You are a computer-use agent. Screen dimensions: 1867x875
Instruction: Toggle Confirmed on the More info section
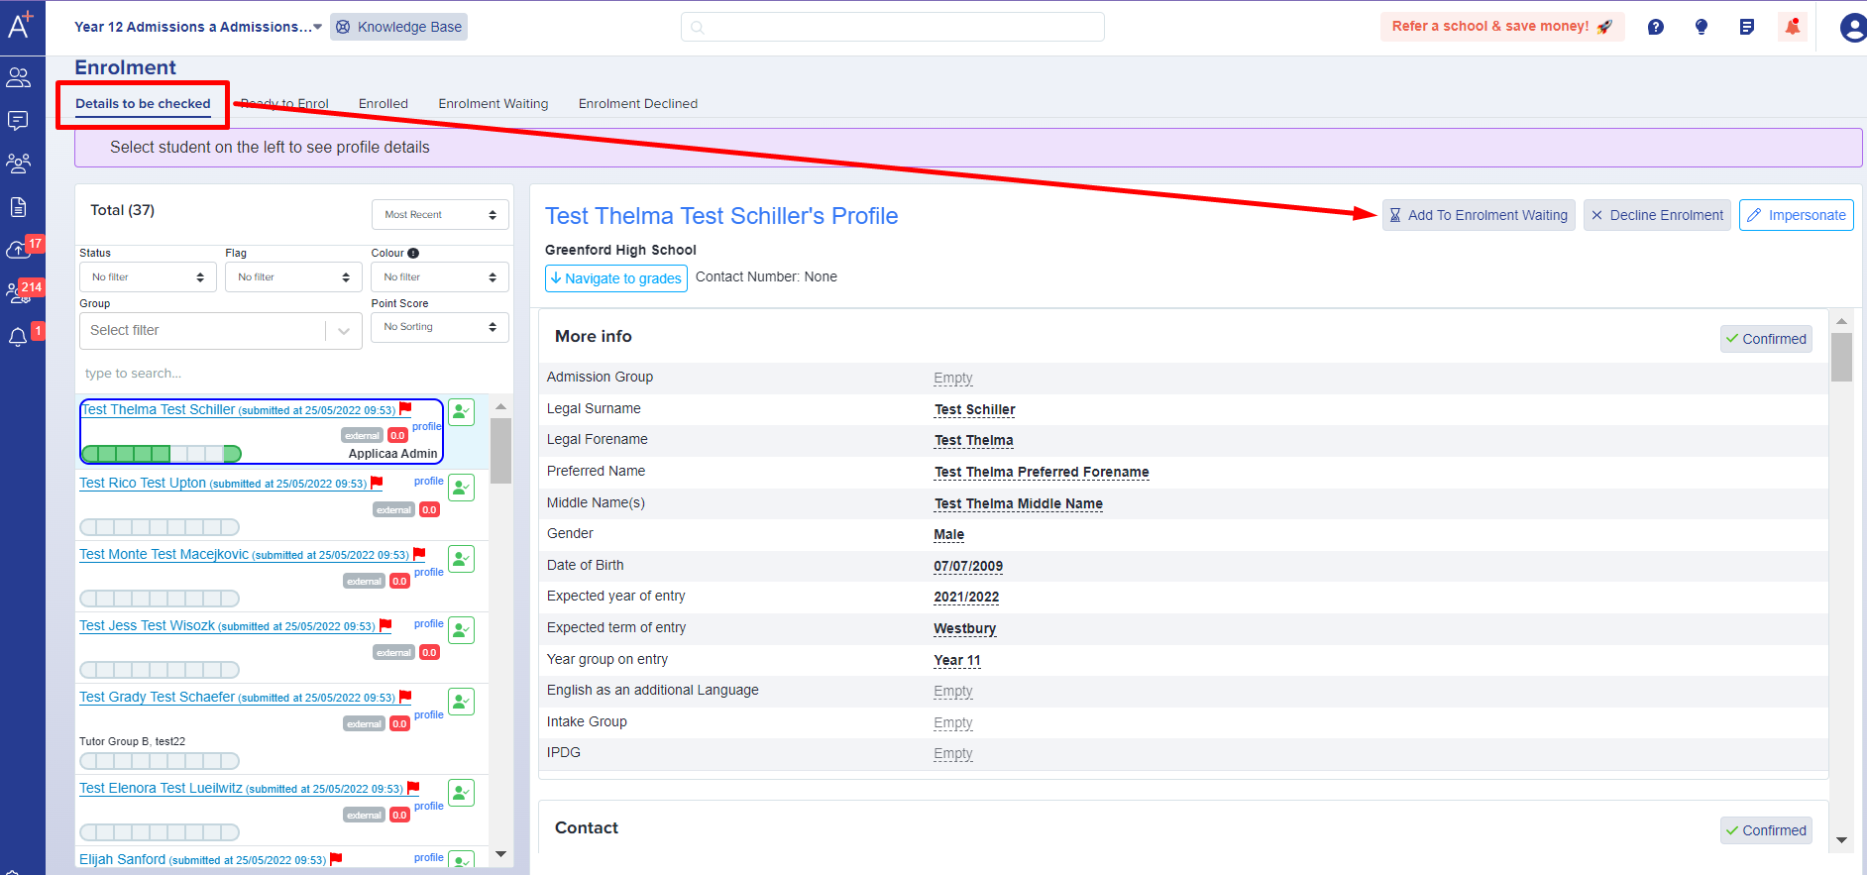(x=1766, y=339)
